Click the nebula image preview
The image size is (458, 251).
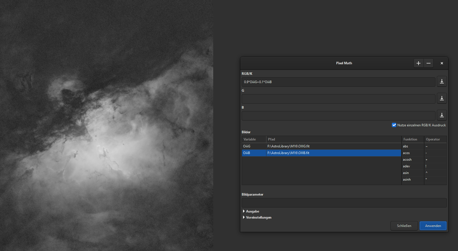tap(107, 126)
